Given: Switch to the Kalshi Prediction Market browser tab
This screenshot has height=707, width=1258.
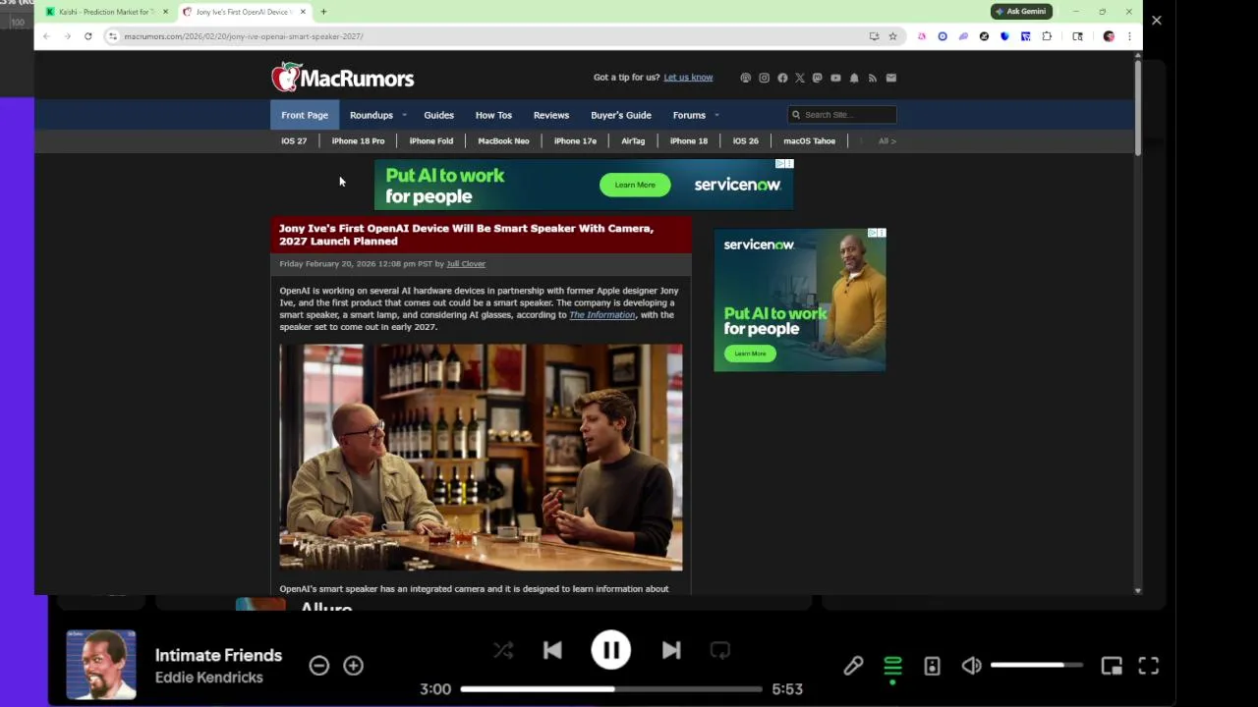Looking at the screenshot, I should pos(106,12).
